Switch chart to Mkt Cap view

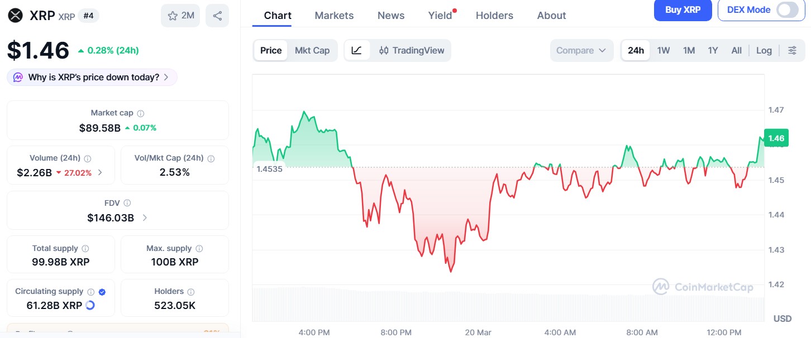point(312,50)
